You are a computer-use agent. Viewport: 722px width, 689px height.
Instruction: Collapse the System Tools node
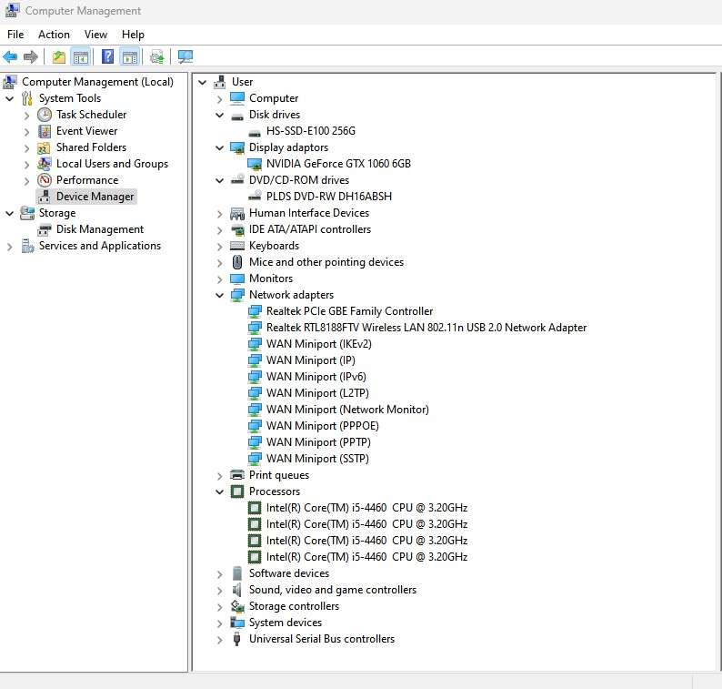coord(10,98)
